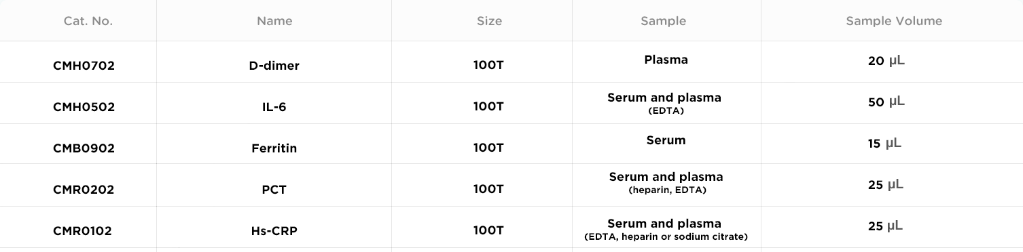The width and height of the screenshot is (1023, 252).
Task: Click the 20 µL volume for D-dimer
Action: (886, 61)
